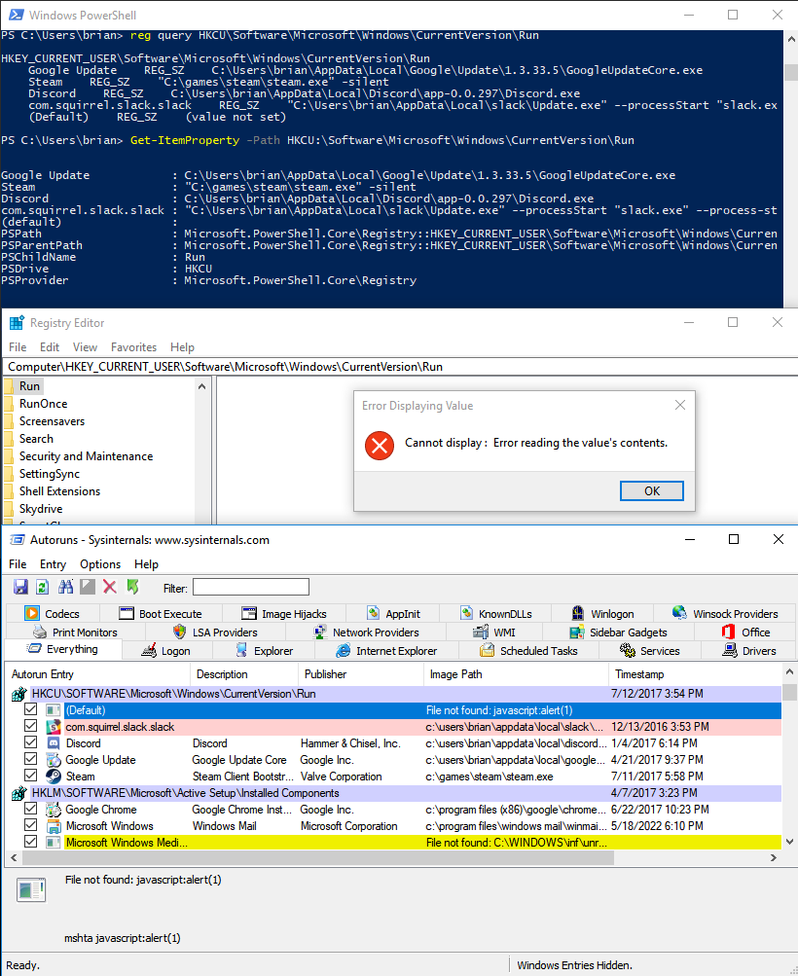Click the Filter input field in Autoruns
Image resolution: width=798 pixels, height=976 pixels.
point(250,586)
